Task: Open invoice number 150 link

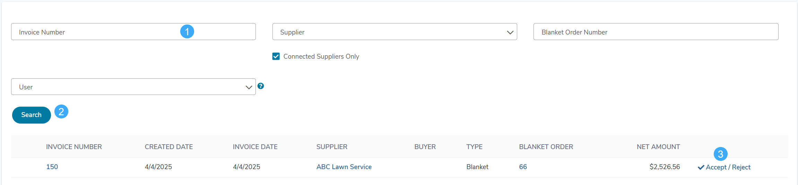Action: [x=52, y=167]
